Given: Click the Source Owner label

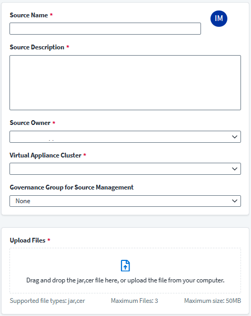Looking at the screenshot, I should [x=30, y=123].
